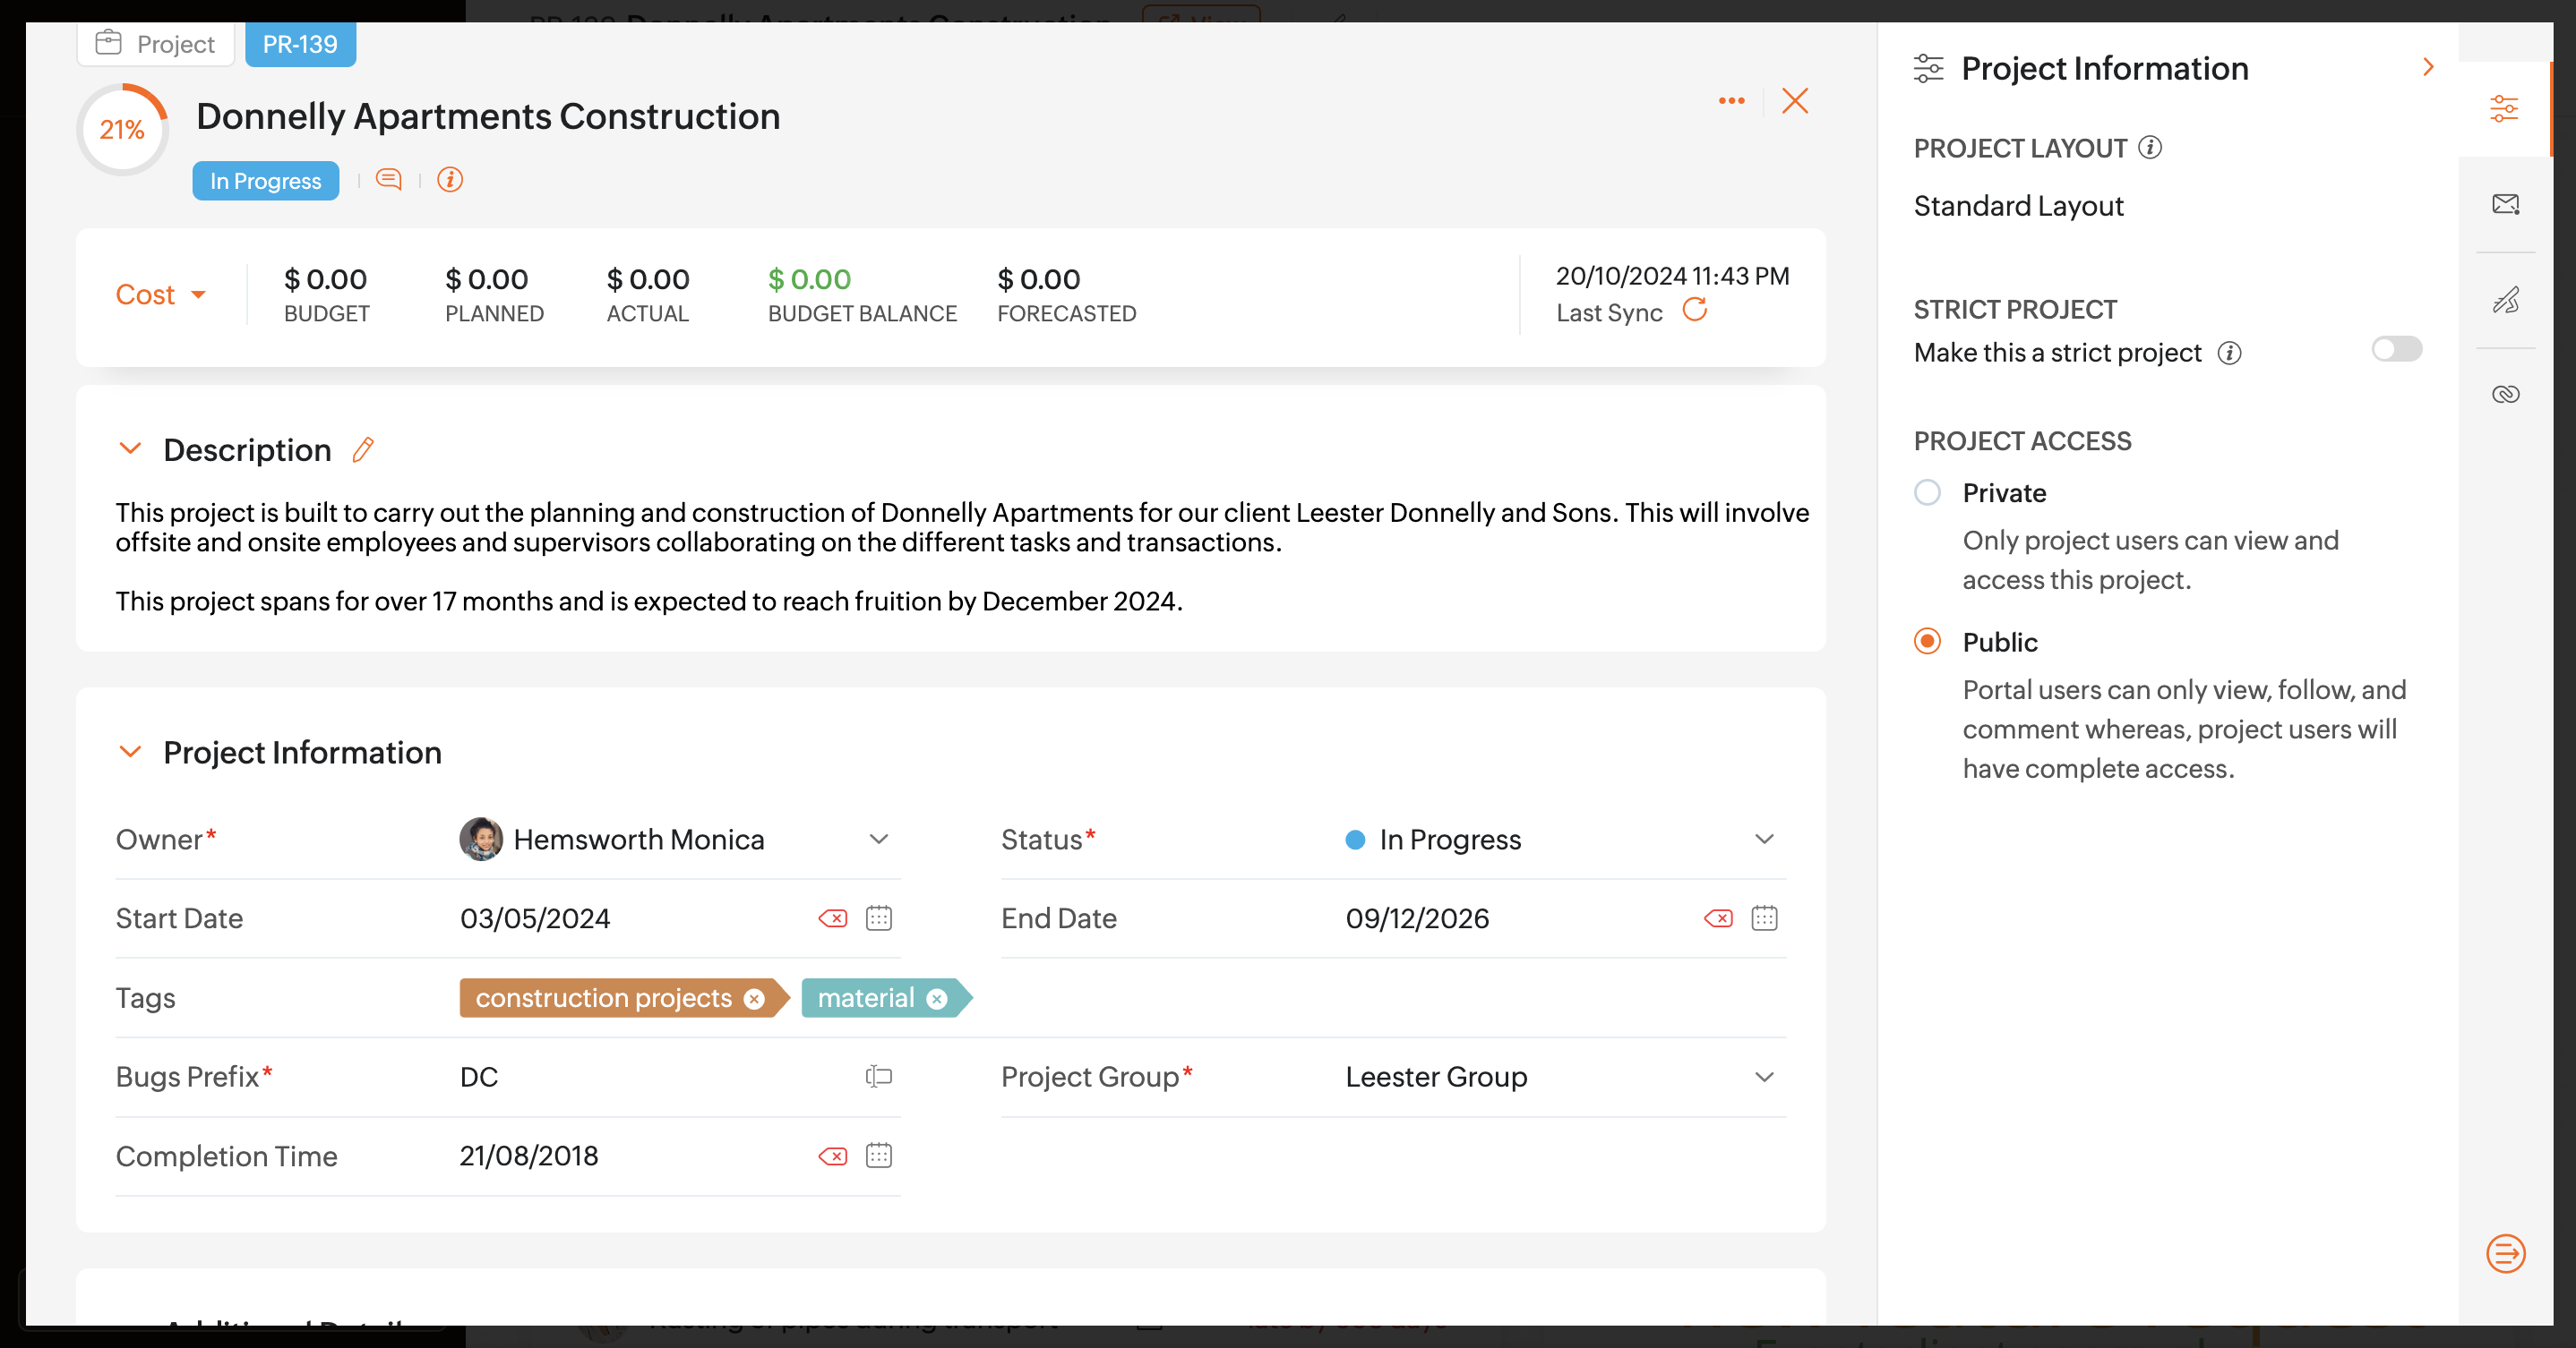Viewport: 2576px width, 1348px height.
Task: Open the three-dot more options menu
Action: pyautogui.click(x=1731, y=101)
